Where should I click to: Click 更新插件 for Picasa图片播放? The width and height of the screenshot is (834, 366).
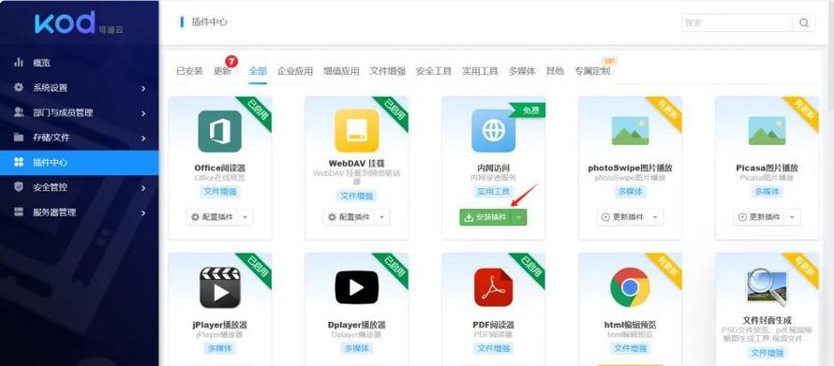click(758, 217)
